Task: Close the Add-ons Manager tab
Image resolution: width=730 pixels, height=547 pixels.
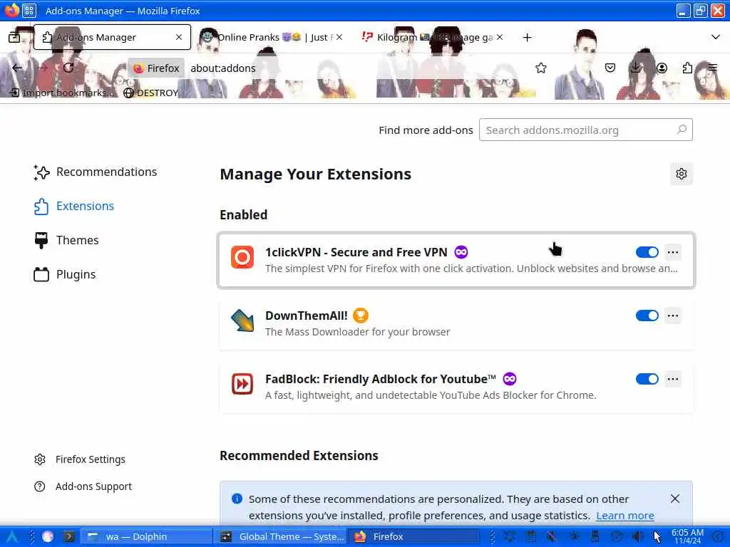Action: 179,37
